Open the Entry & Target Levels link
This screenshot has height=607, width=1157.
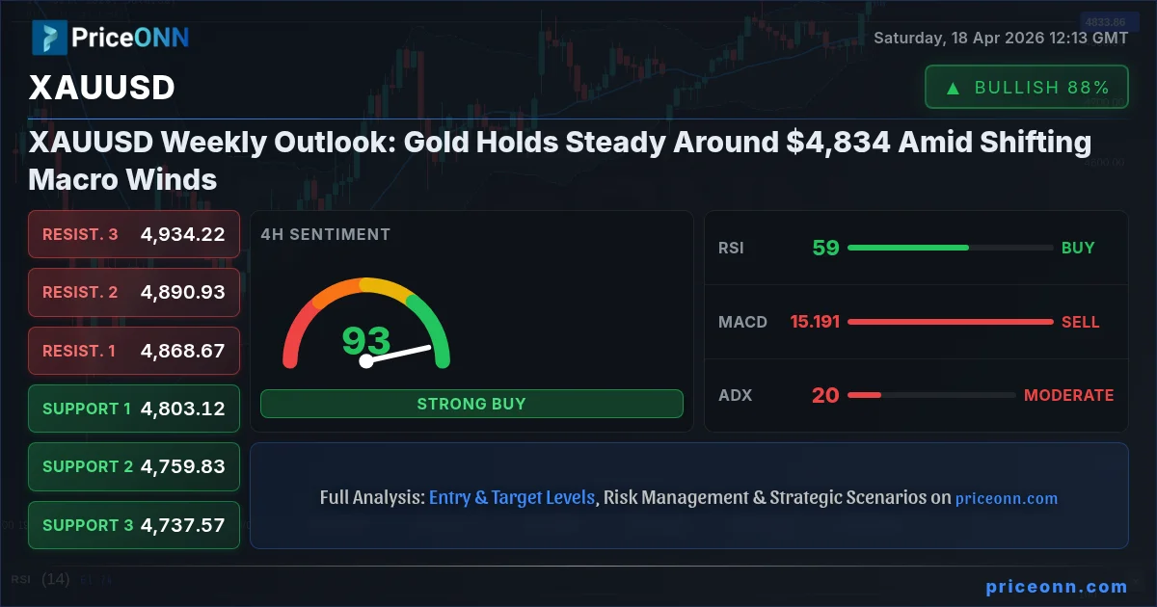pos(512,498)
